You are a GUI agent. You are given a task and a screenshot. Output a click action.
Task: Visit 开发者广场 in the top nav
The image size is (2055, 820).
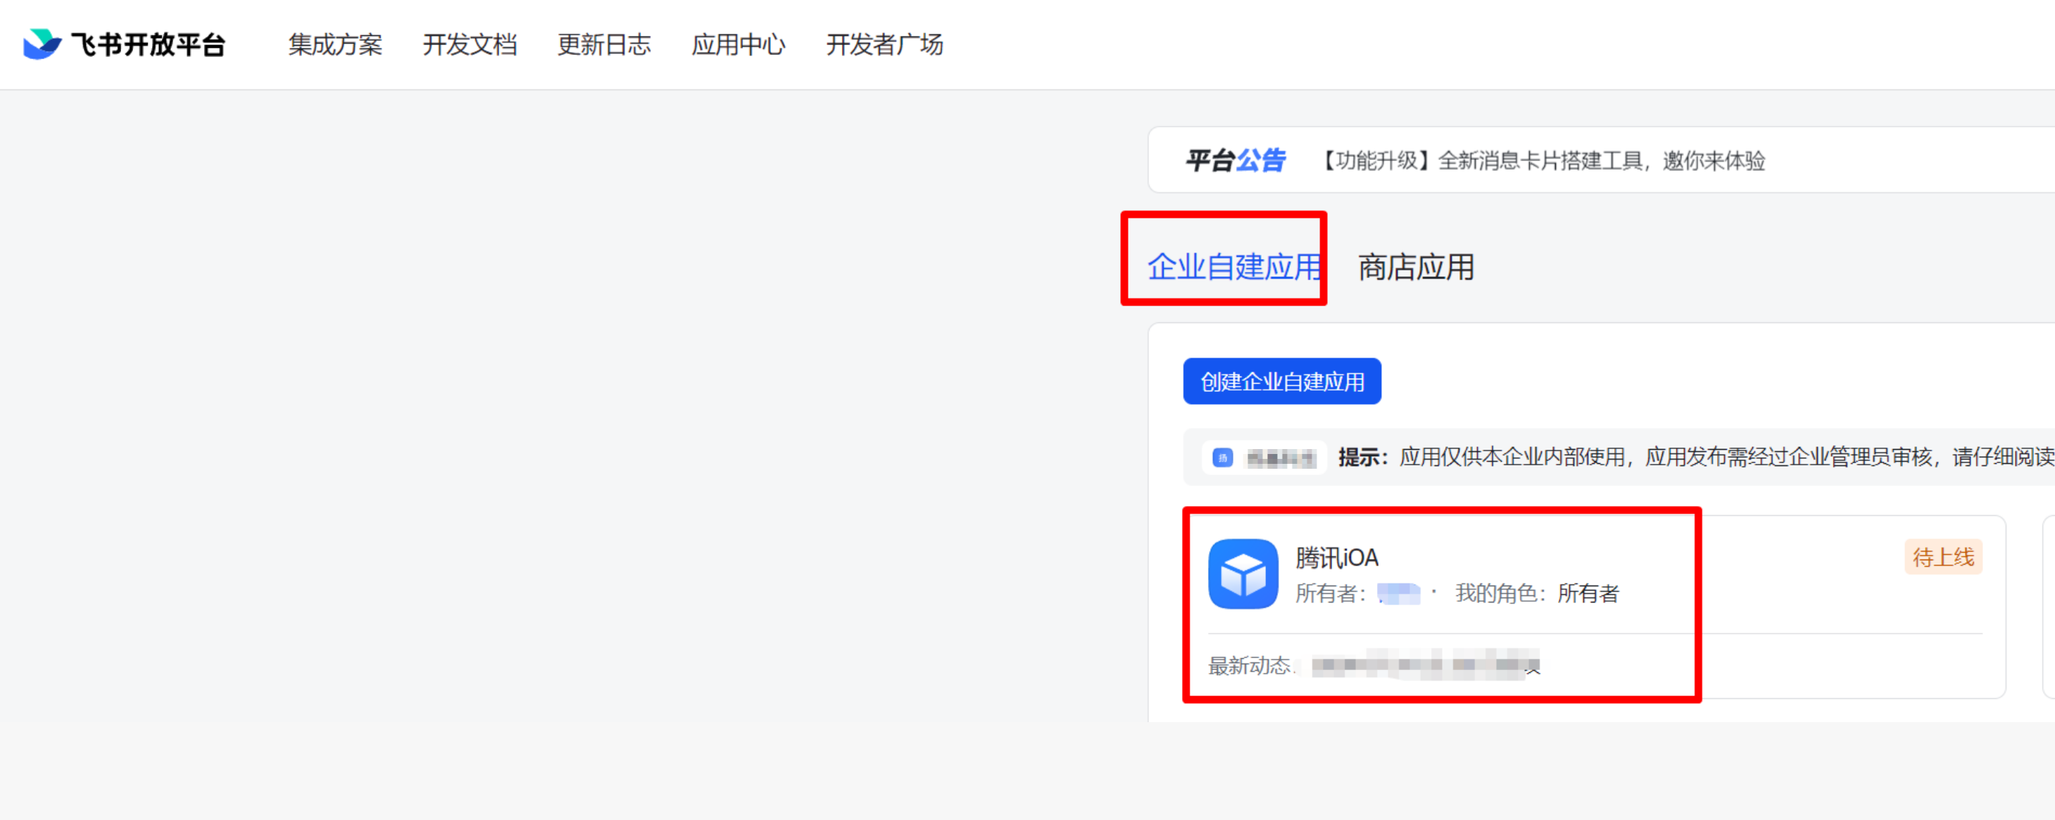(x=884, y=44)
